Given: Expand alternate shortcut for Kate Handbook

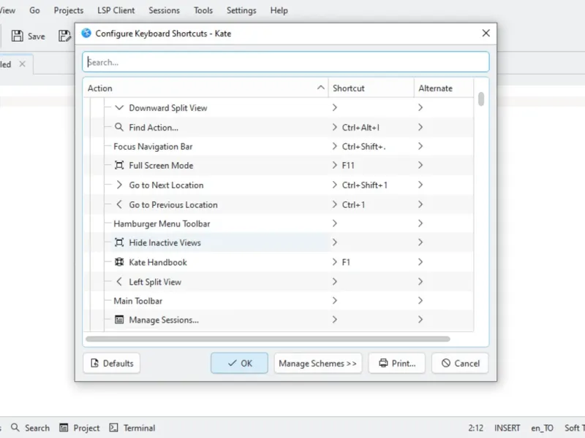Looking at the screenshot, I should tap(420, 262).
